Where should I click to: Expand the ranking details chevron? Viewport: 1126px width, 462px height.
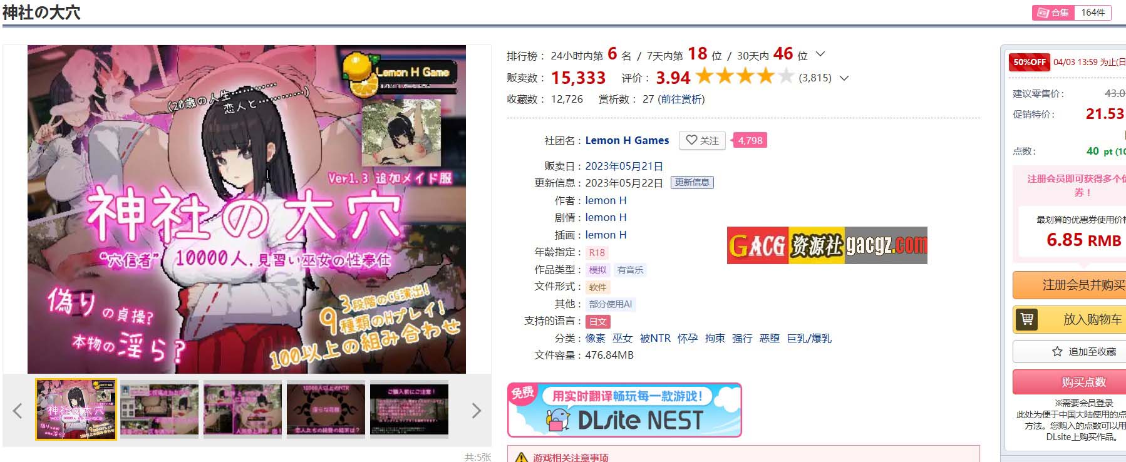(x=821, y=54)
